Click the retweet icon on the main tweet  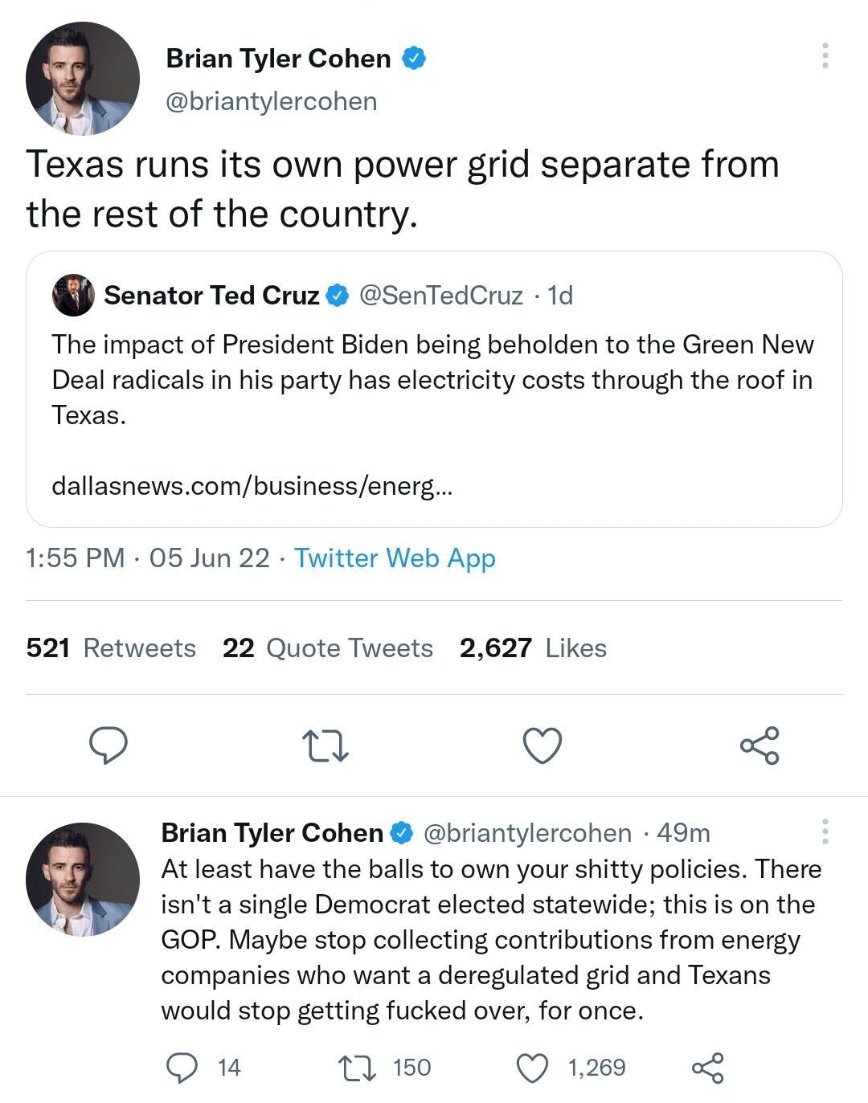[326, 747]
